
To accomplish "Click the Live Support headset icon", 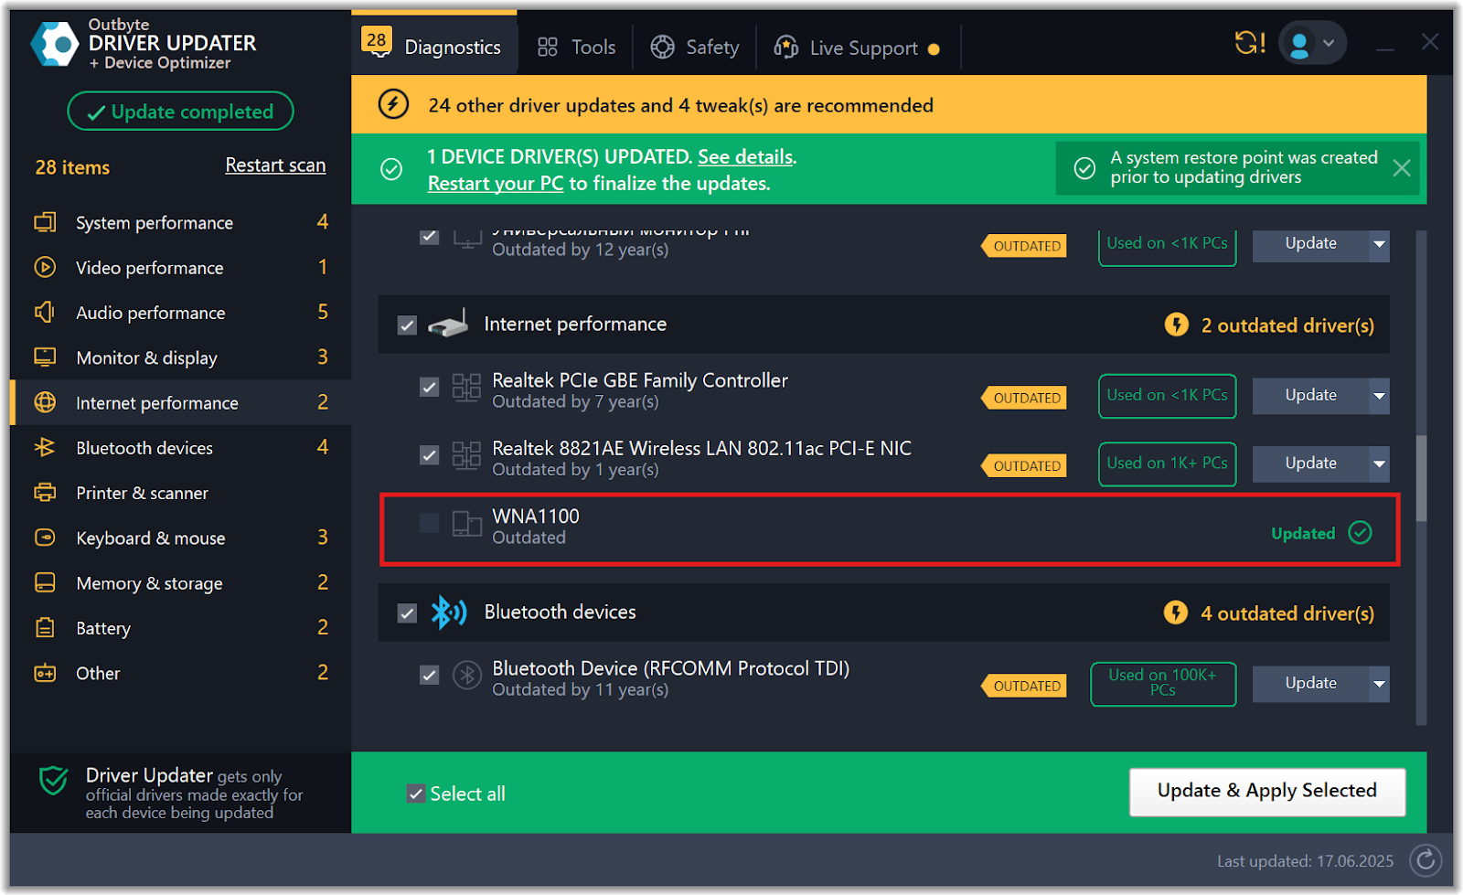I will pyautogui.click(x=785, y=48).
